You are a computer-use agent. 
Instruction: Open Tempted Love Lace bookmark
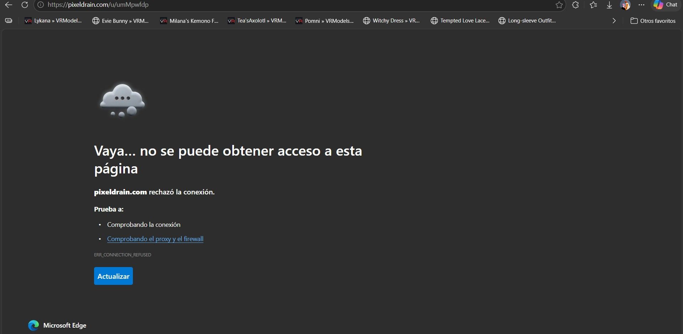(x=460, y=21)
